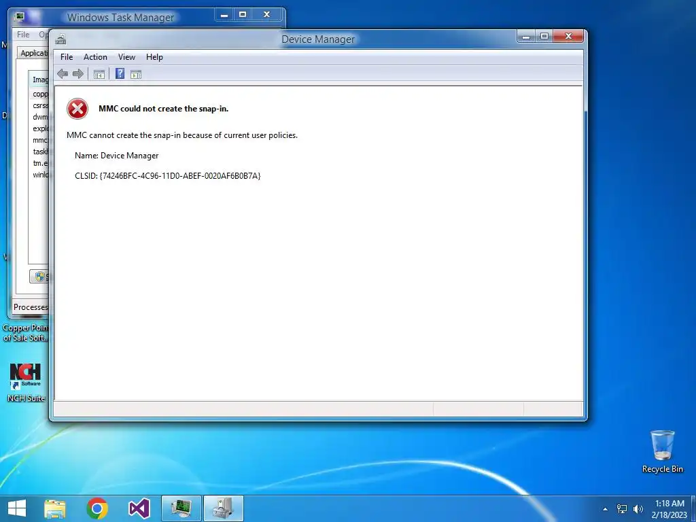Select the 'mmc' process row in Task Manager
This screenshot has width=696, height=522.
tap(40, 140)
